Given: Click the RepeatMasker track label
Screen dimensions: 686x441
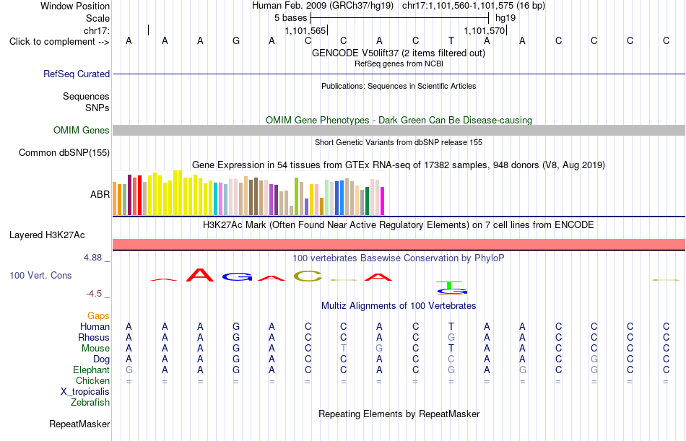Looking at the screenshot, I should coord(79,424).
